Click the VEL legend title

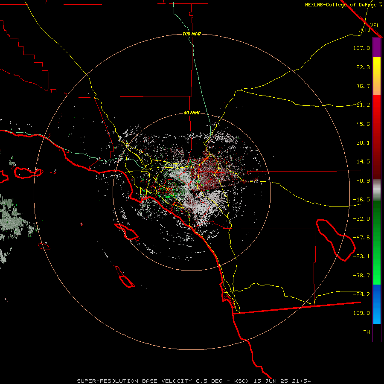[x=375, y=26]
